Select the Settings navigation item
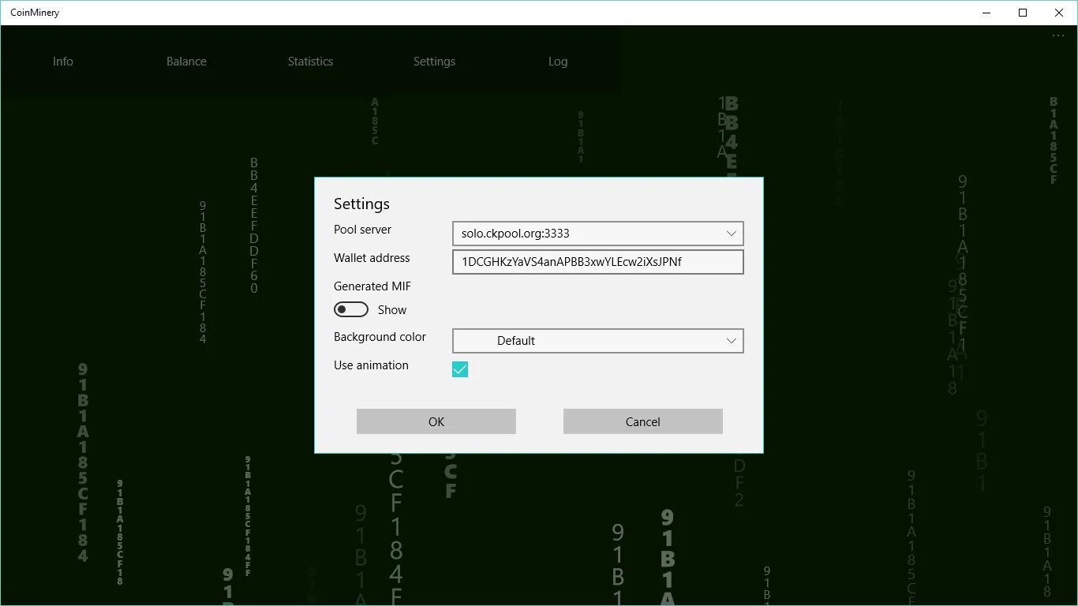The image size is (1078, 606). click(x=434, y=61)
